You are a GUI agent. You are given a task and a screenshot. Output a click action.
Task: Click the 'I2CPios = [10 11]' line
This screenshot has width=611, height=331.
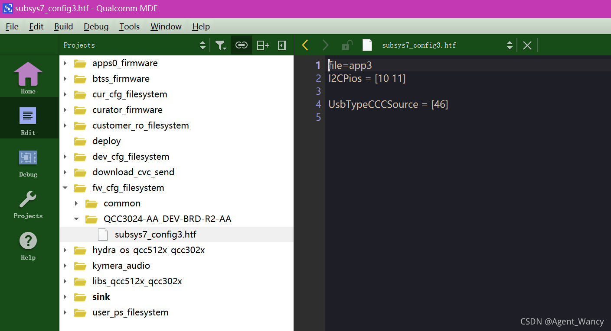[x=367, y=78]
